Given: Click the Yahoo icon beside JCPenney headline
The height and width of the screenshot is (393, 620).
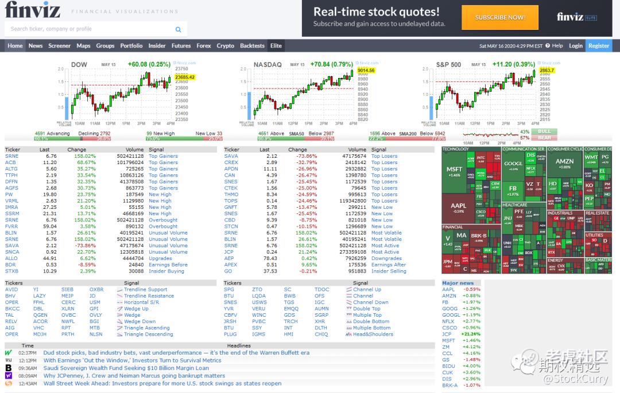Looking at the screenshot, I should pos(8,376).
